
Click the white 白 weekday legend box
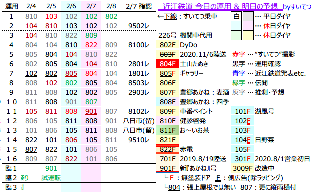point(236,16)
